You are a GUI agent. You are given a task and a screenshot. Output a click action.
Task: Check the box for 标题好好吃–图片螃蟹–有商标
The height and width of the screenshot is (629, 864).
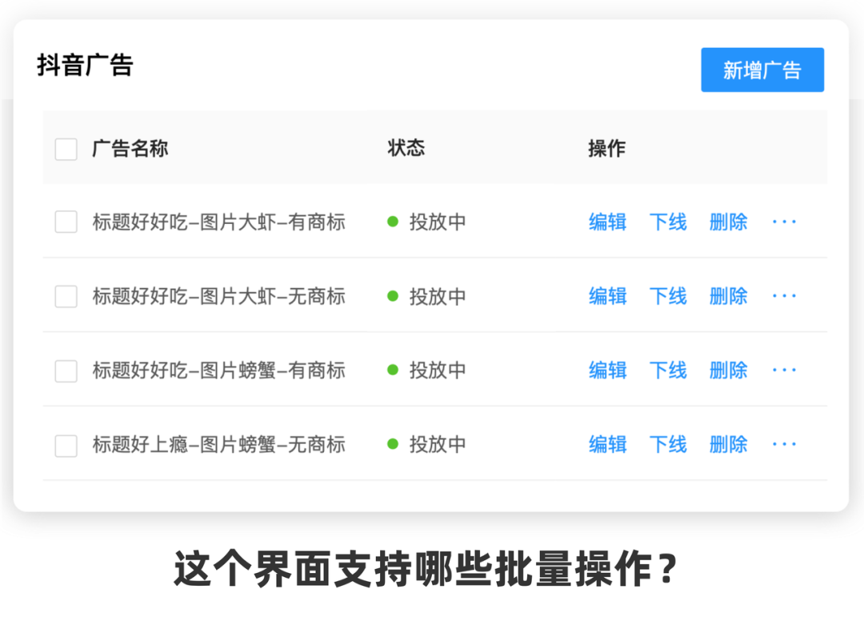tap(66, 371)
